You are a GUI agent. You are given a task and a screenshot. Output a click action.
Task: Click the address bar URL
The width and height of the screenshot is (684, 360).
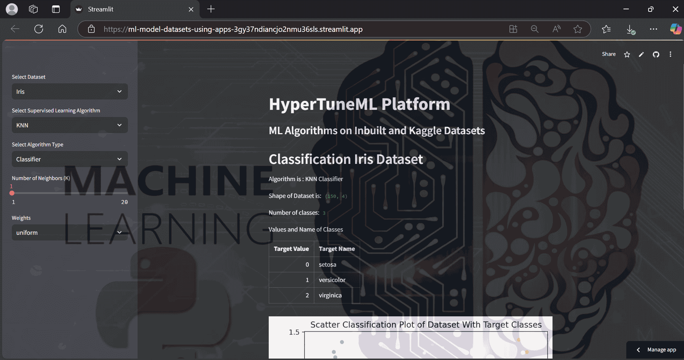pyautogui.click(x=233, y=29)
